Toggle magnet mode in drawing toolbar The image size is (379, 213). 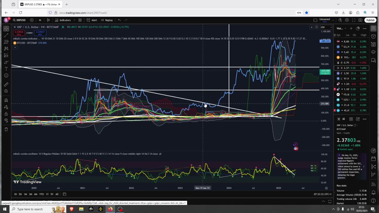[x=6, y=100]
